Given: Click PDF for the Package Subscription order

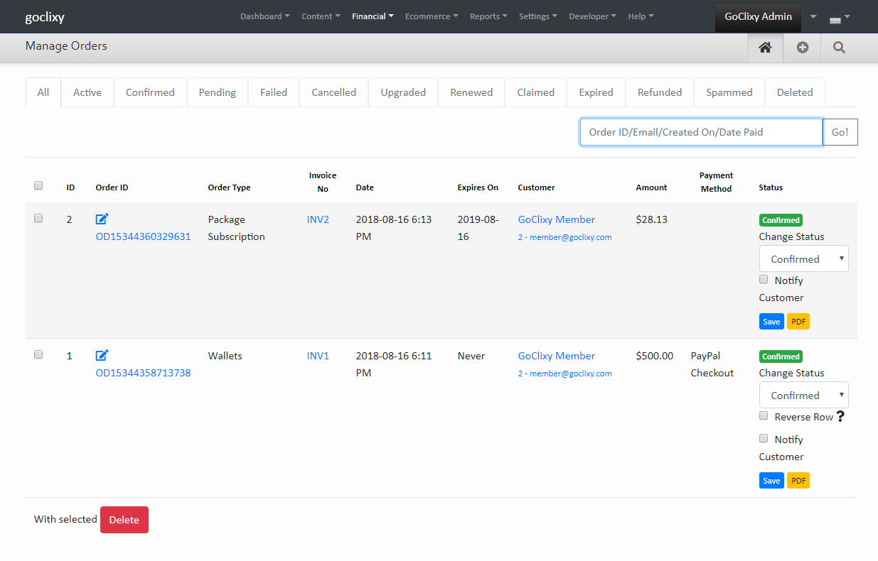Looking at the screenshot, I should [798, 322].
